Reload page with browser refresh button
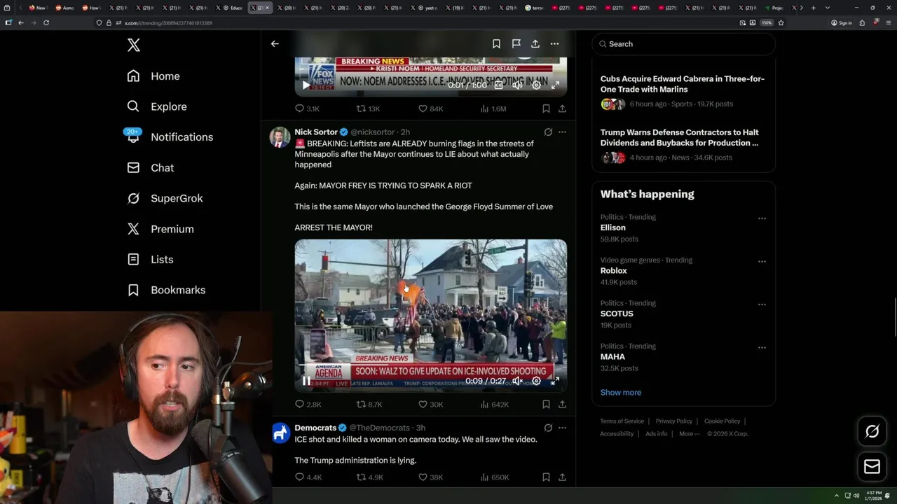 (x=46, y=22)
